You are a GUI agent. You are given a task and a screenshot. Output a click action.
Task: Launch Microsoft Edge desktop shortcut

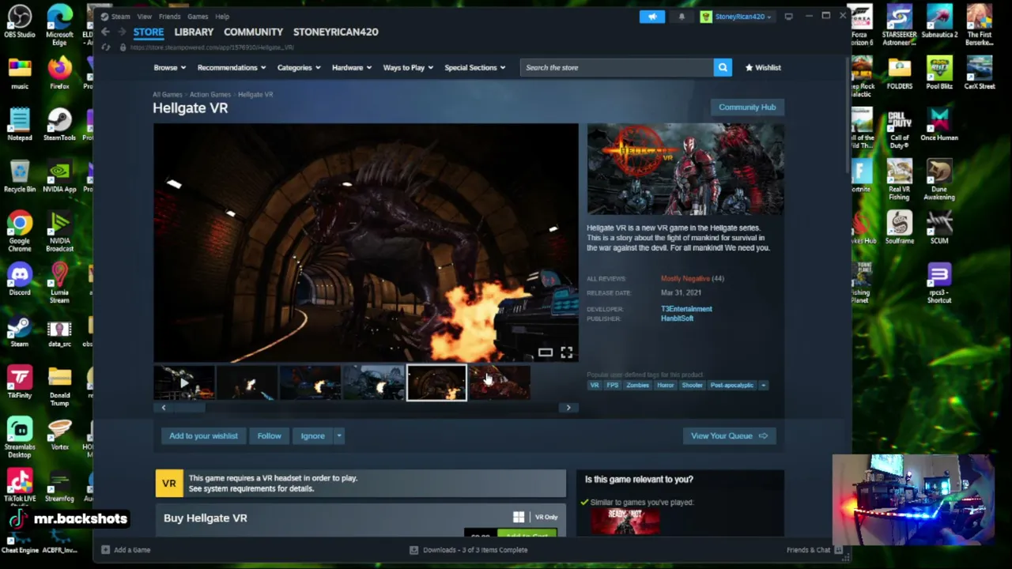[59, 24]
